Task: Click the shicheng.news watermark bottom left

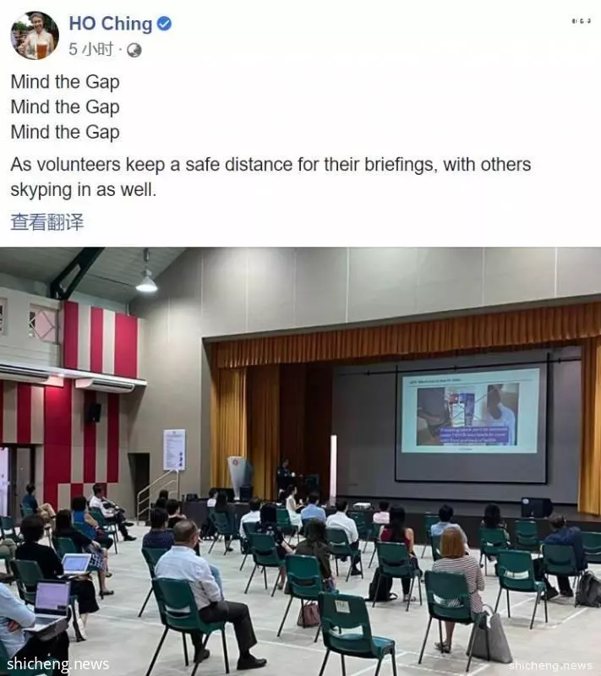Action: point(57,663)
